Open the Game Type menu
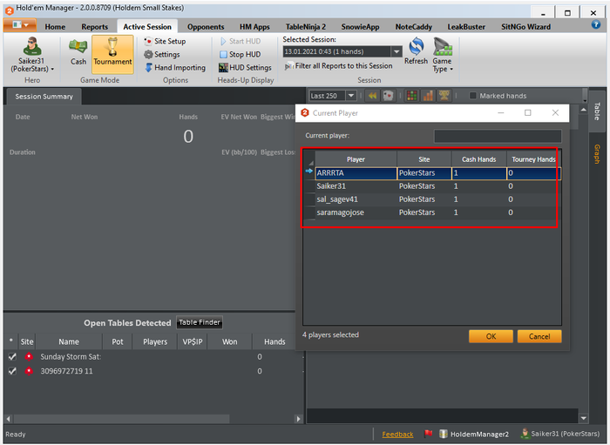The image size is (610, 445). click(x=443, y=55)
